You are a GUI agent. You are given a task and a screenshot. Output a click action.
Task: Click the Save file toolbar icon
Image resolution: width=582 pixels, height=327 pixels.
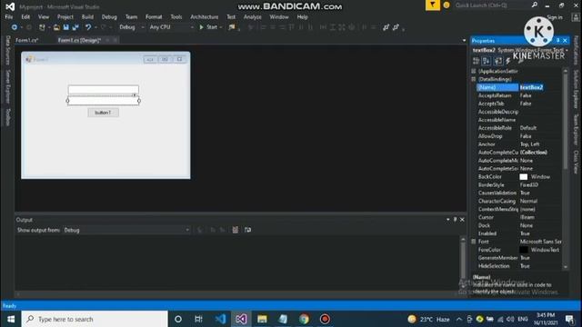66,27
